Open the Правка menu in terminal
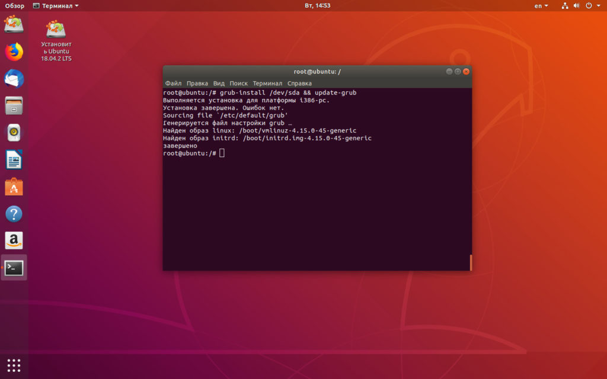This screenshot has width=607, height=379. [x=197, y=83]
